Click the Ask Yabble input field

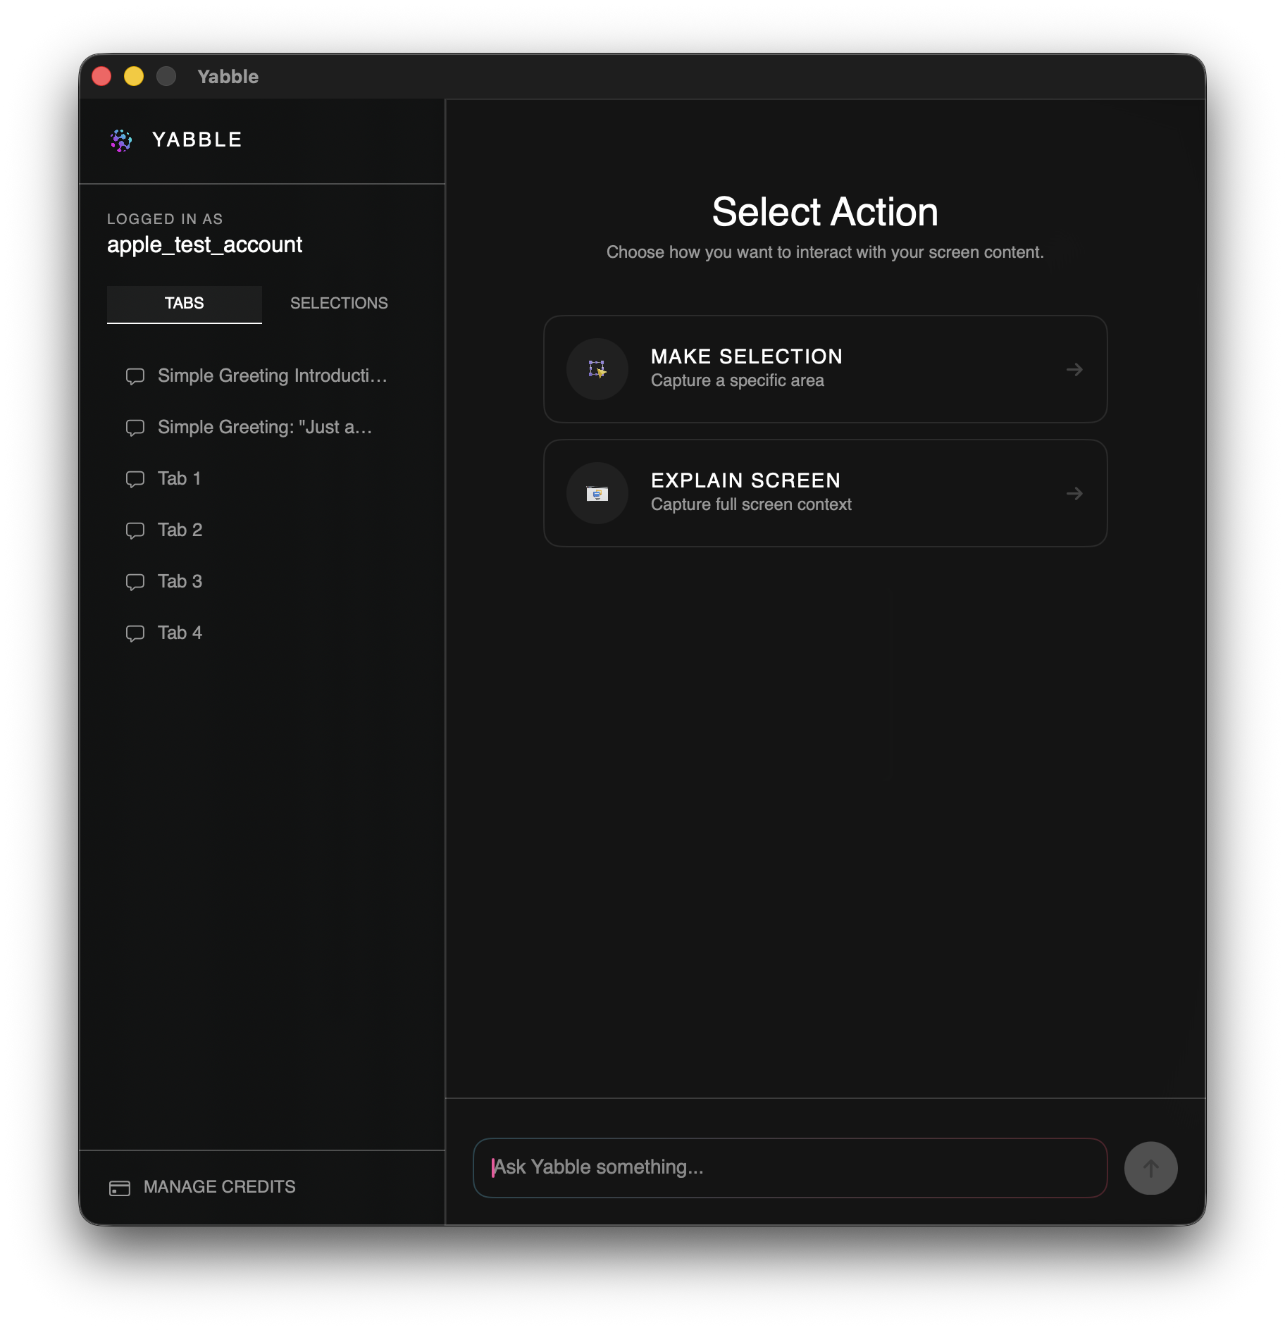pos(789,1167)
